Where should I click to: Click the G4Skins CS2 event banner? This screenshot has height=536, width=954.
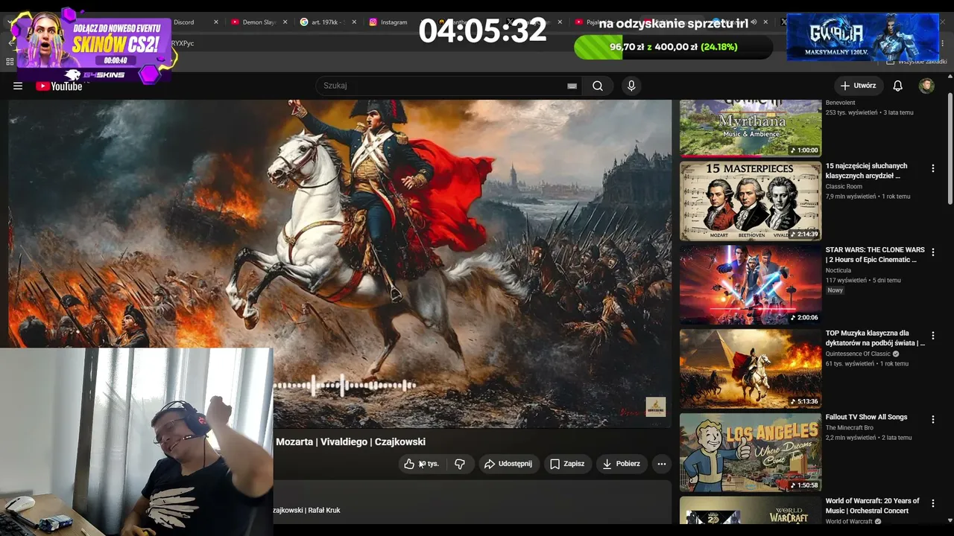point(94,46)
